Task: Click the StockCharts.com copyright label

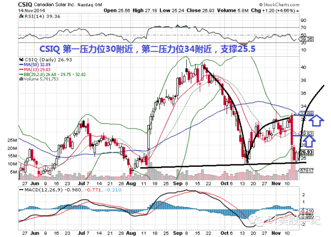Action: tap(279, 5)
